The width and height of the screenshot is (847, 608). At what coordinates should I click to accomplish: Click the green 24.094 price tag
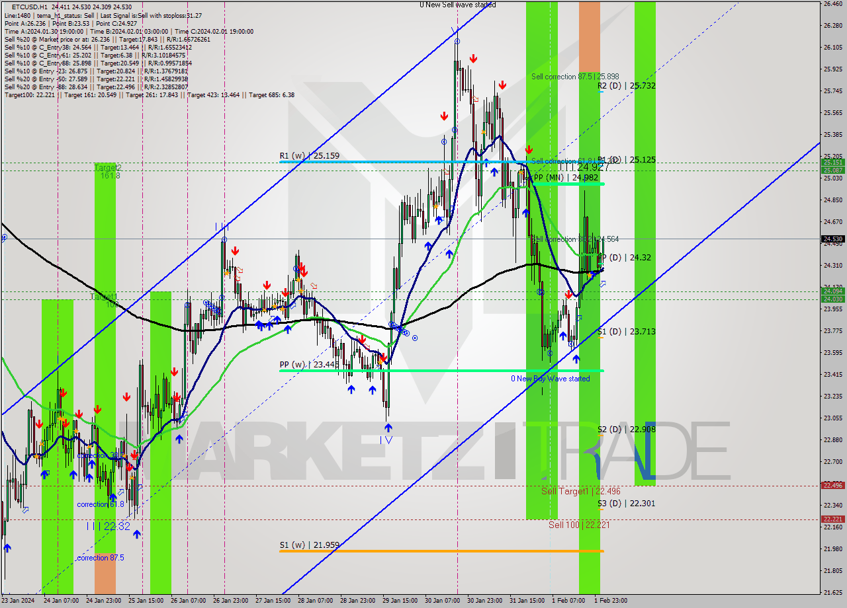click(x=832, y=291)
